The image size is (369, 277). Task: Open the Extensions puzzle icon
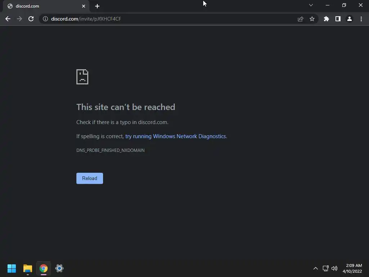coord(326,19)
